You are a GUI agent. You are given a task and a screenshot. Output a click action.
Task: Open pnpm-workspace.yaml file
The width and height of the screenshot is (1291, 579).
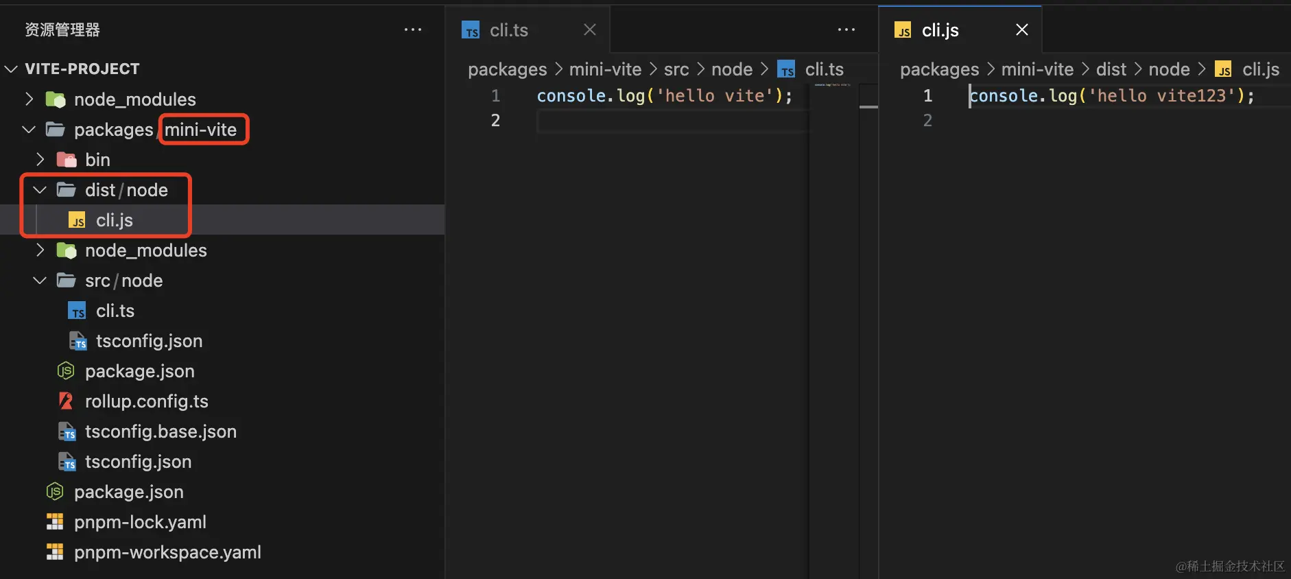tap(222, 552)
